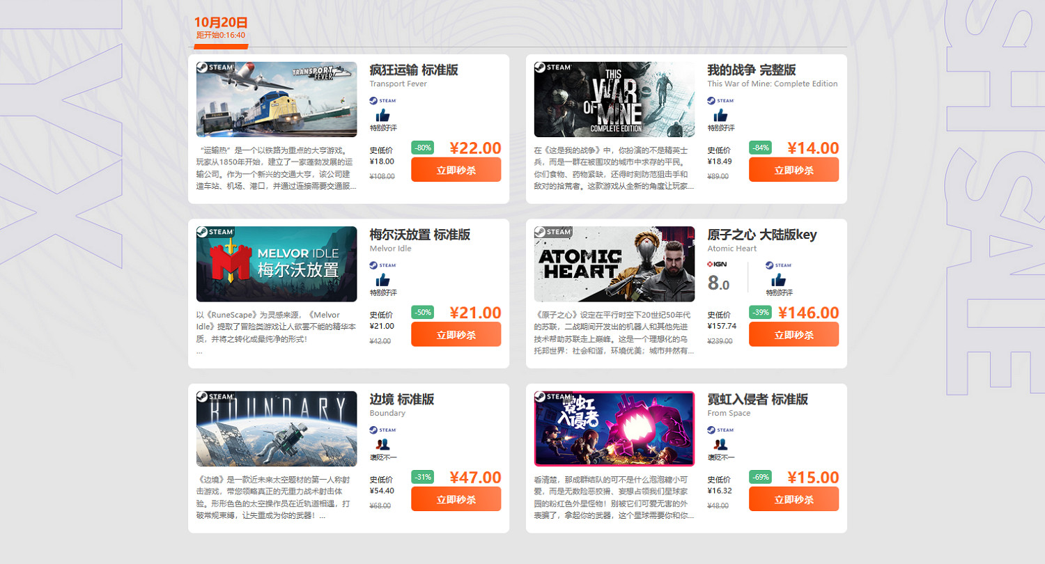Click 立即秒杀 for From Space

(794, 499)
